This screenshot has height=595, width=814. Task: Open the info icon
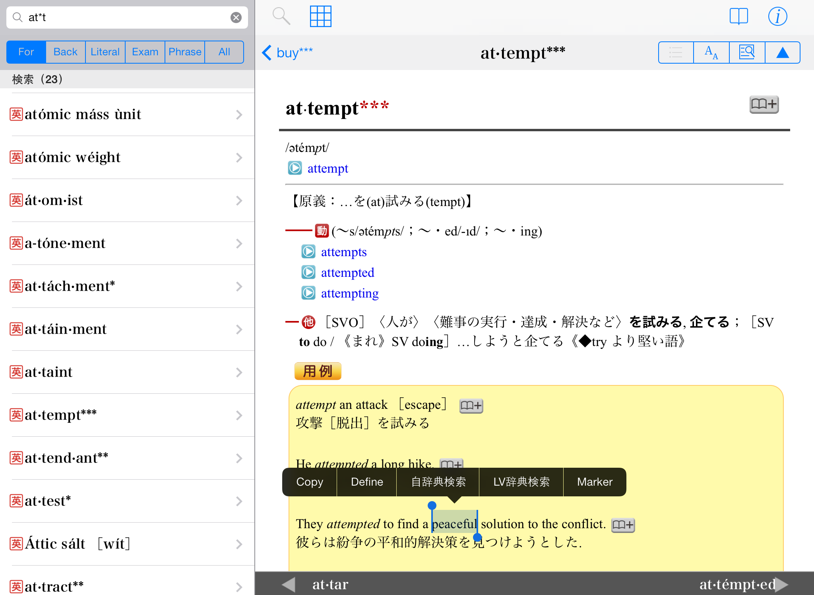click(x=777, y=17)
